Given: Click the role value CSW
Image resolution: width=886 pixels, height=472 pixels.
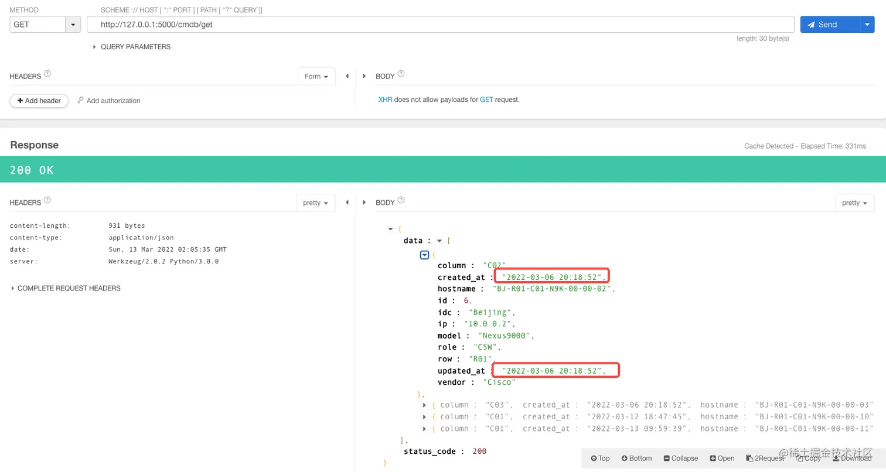Looking at the screenshot, I should 486,347.
